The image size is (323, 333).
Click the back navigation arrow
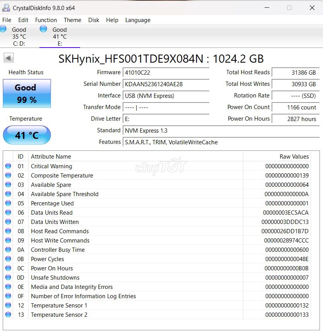(8, 57)
